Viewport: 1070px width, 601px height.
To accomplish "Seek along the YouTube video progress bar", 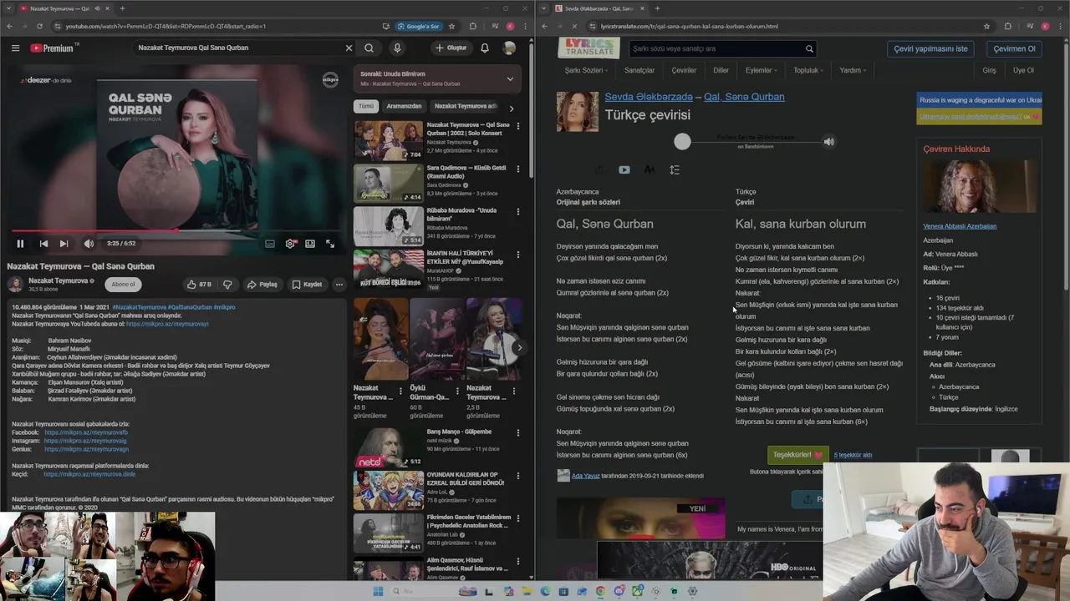I will click(x=176, y=230).
